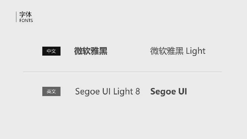247x139 pixels.
Task: Click the light-weight 微 character
Action: click(x=154, y=51)
